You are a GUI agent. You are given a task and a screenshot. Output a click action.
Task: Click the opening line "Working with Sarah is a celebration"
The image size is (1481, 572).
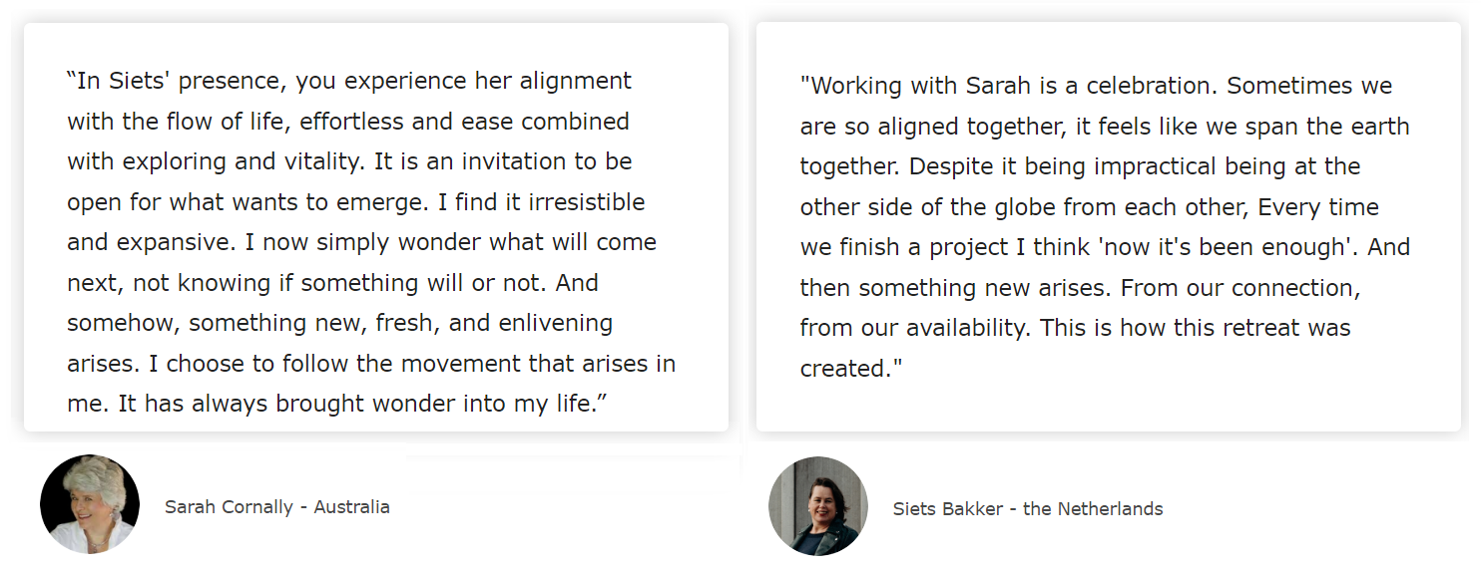[x=1007, y=86]
